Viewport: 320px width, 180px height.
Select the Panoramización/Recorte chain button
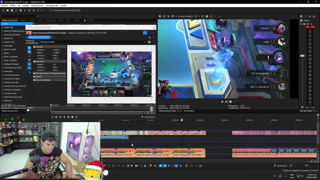click(x=39, y=37)
